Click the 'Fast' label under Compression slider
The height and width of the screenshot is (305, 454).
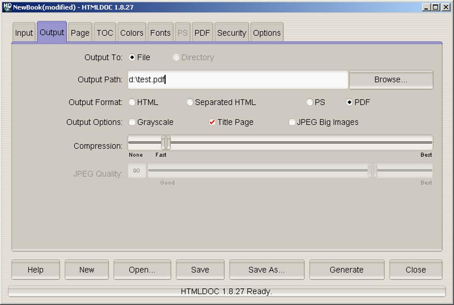click(x=161, y=155)
